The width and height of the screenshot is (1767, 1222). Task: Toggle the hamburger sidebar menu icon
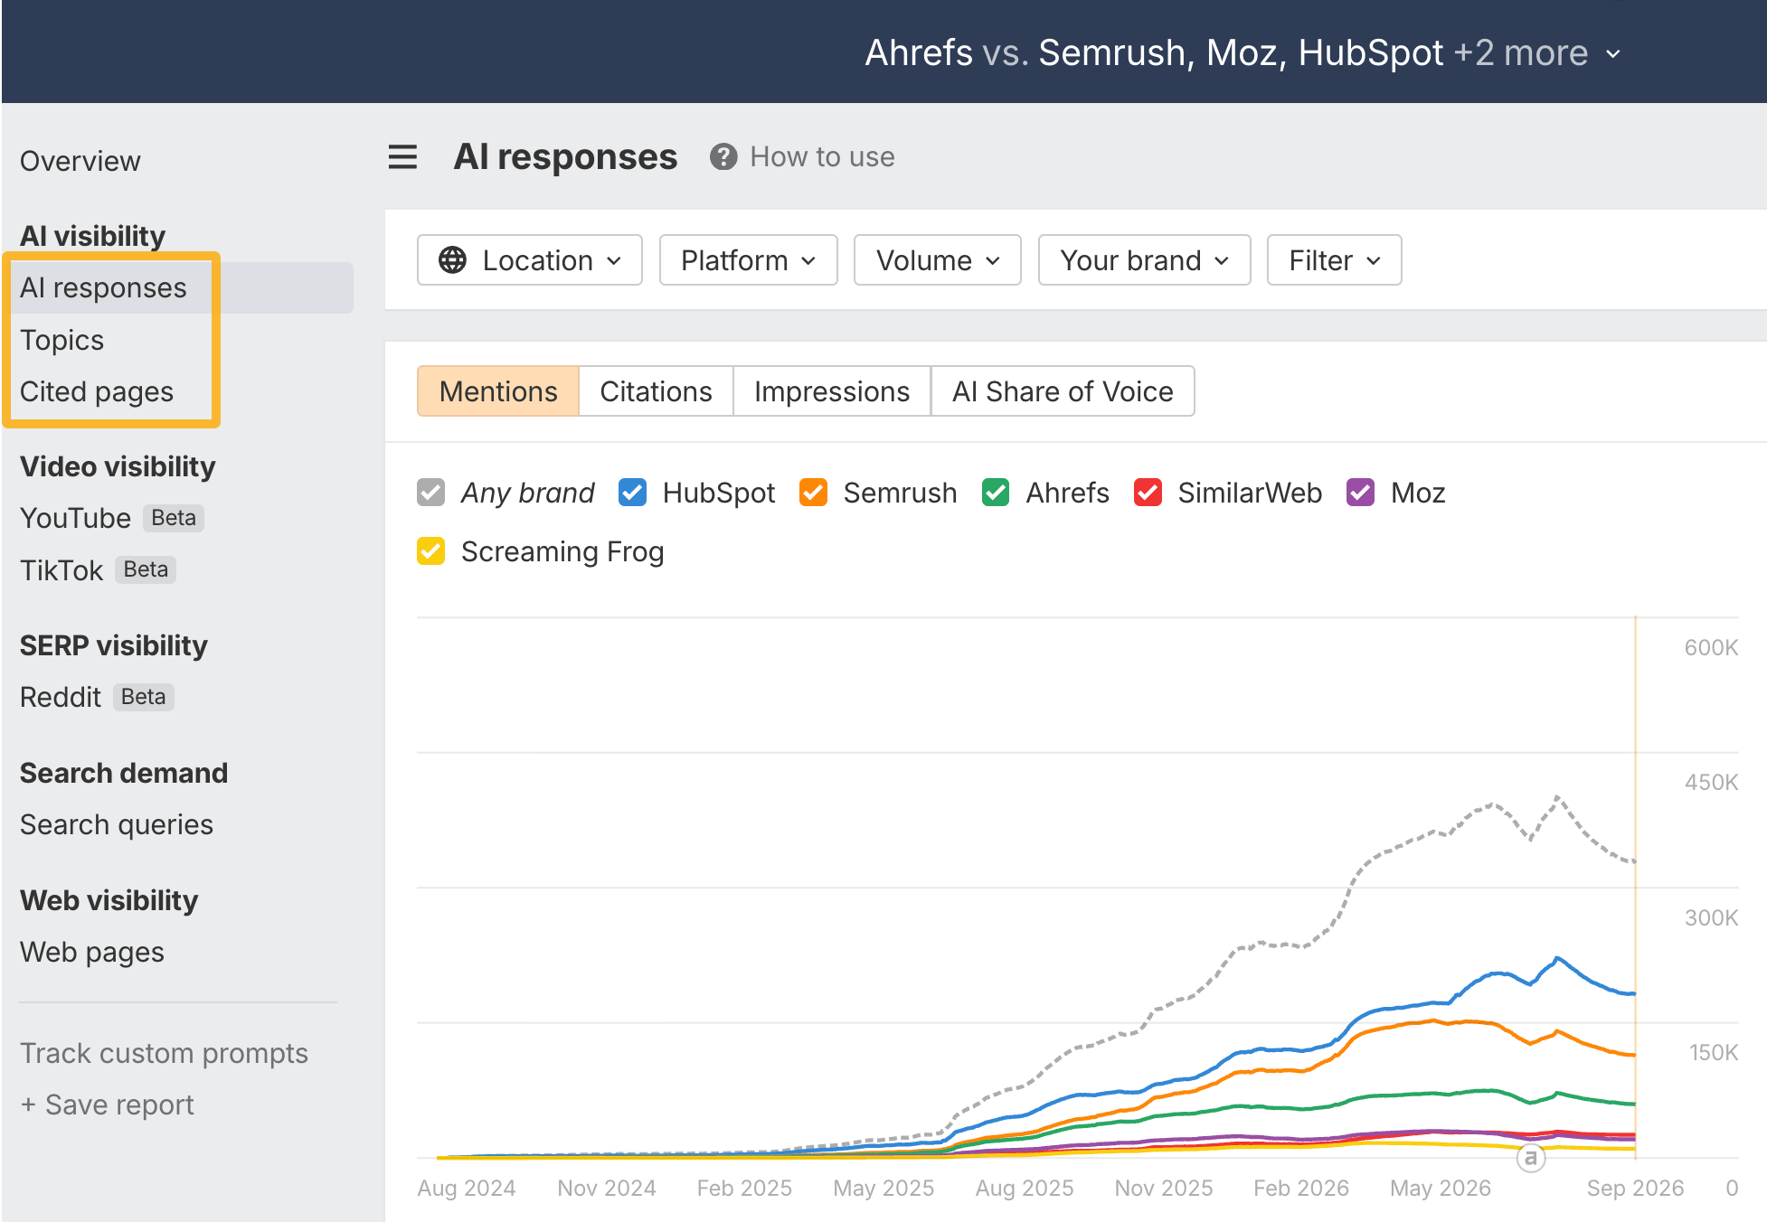click(402, 157)
